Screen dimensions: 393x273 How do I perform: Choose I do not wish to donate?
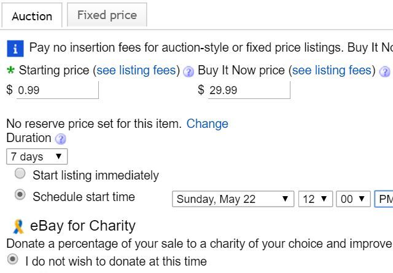tap(12, 259)
